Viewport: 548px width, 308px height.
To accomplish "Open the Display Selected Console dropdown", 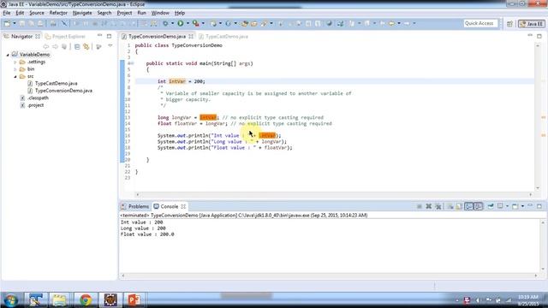I will tap(507, 206).
